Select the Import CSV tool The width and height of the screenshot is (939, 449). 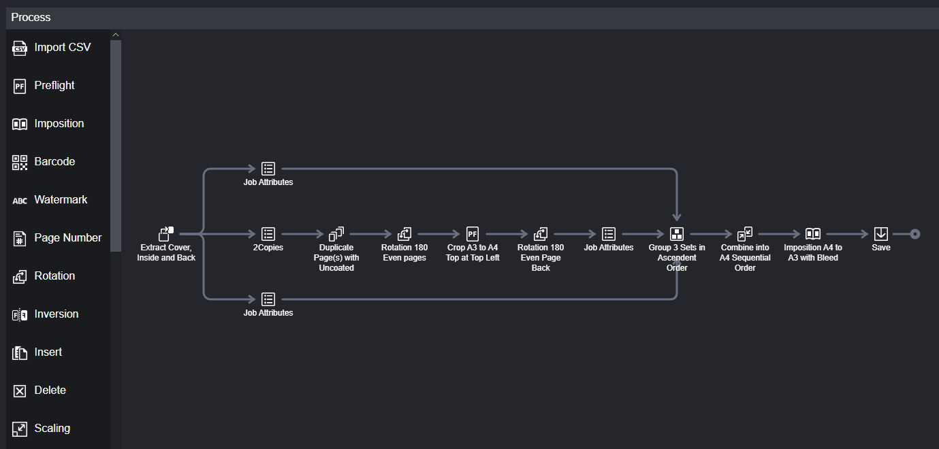pos(61,47)
